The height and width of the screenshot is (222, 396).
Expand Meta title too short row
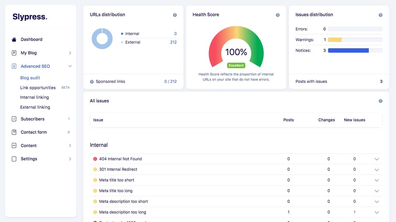click(x=376, y=181)
